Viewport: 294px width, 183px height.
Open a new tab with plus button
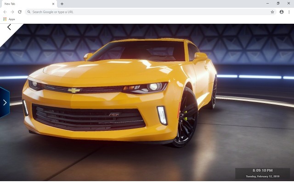click(x=62, y=4)
